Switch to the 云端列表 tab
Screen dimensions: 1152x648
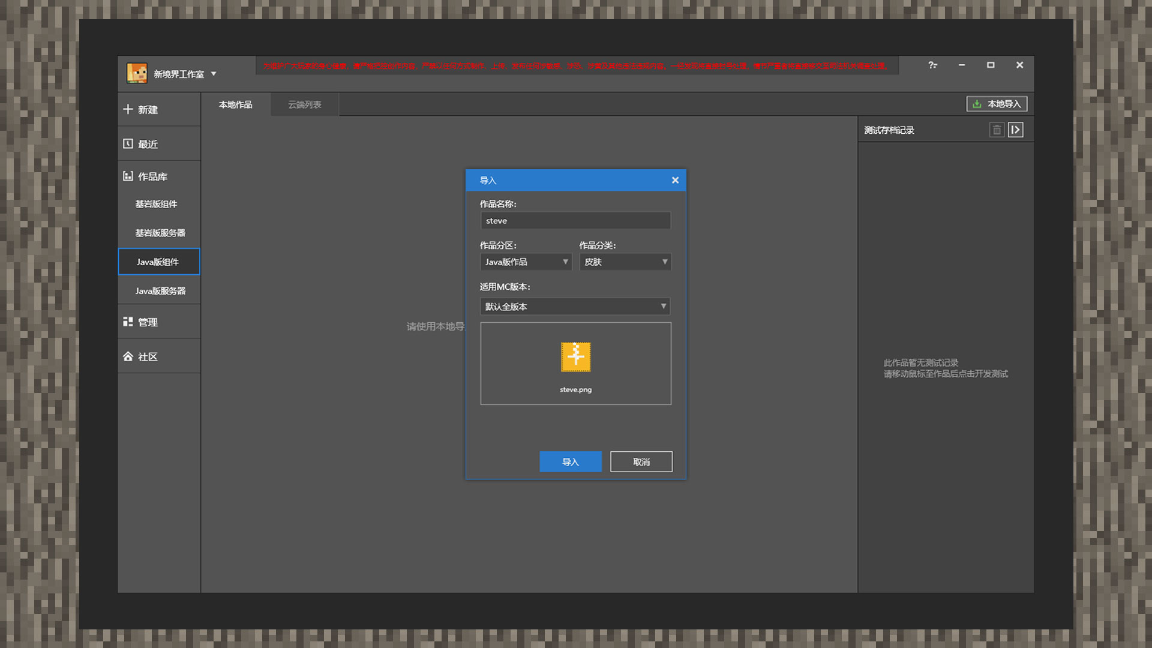tap(305, 104)
